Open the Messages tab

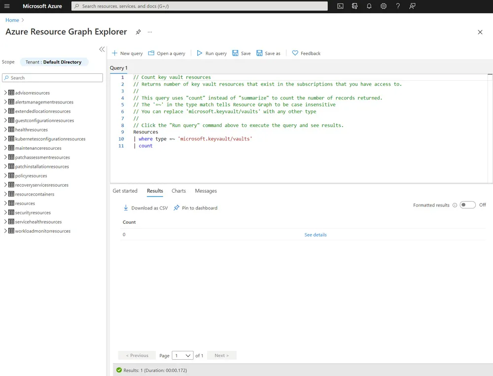[x=206, y=191]
